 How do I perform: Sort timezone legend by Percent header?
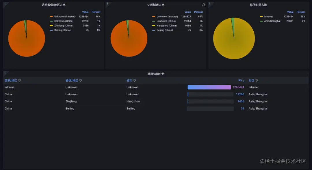[301, 12]
